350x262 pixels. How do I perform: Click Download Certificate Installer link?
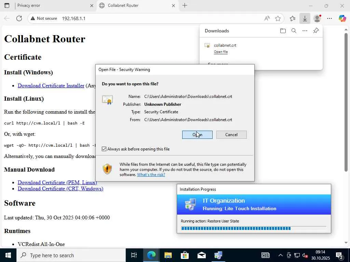pos(51,86)
